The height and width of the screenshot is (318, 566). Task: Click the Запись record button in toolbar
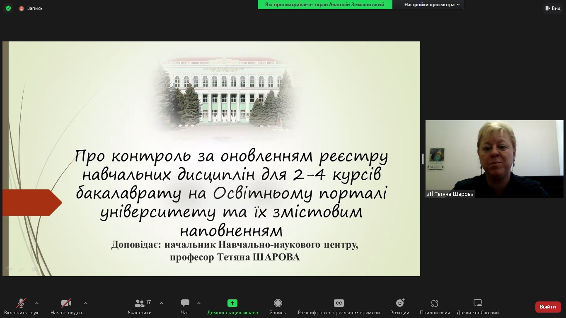(278, 307)
